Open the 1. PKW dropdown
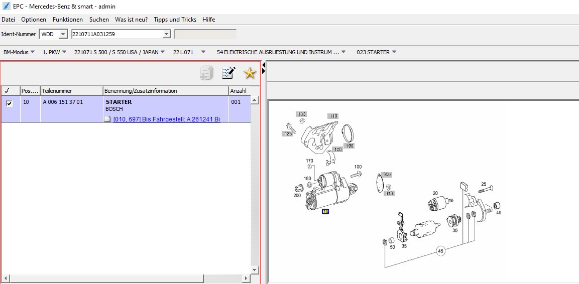579x284 pixels. (x=54, y=52)
